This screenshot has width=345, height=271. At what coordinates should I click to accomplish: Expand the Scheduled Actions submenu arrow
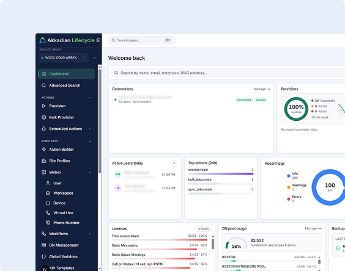click(90, 129)
